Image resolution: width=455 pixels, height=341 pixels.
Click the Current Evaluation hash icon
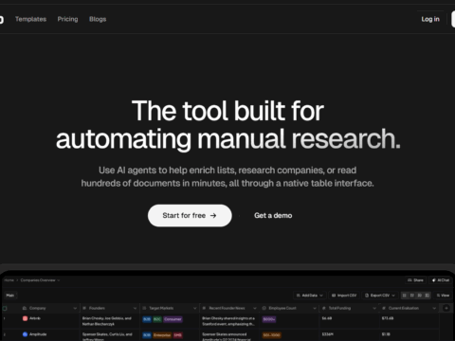(x=384, y=308)
